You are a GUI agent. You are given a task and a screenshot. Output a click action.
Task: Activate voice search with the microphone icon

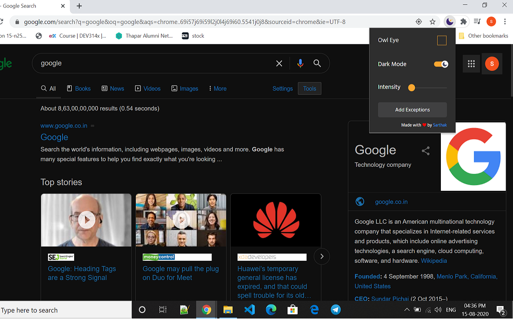300,63
